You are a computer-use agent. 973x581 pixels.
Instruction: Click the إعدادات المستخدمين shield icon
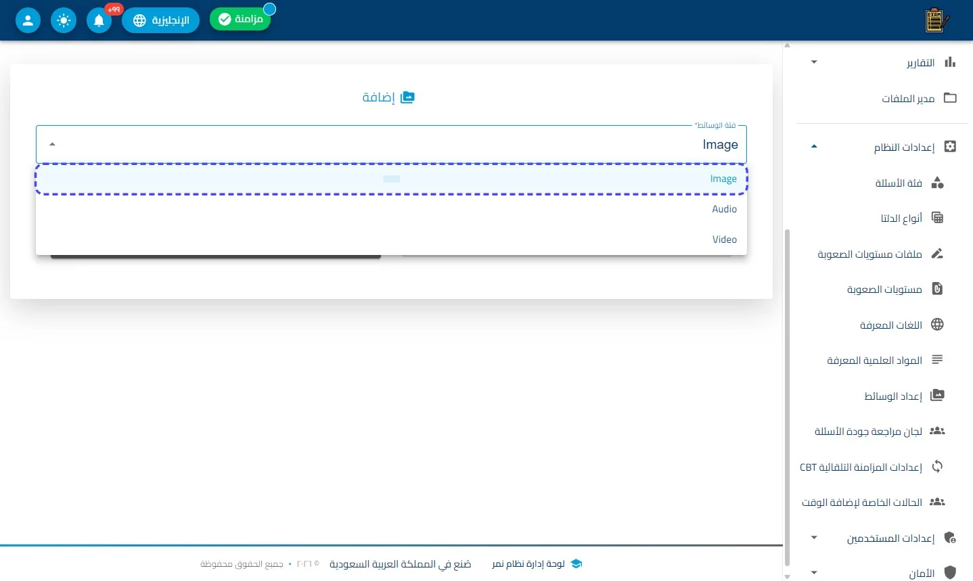point(950,538)
